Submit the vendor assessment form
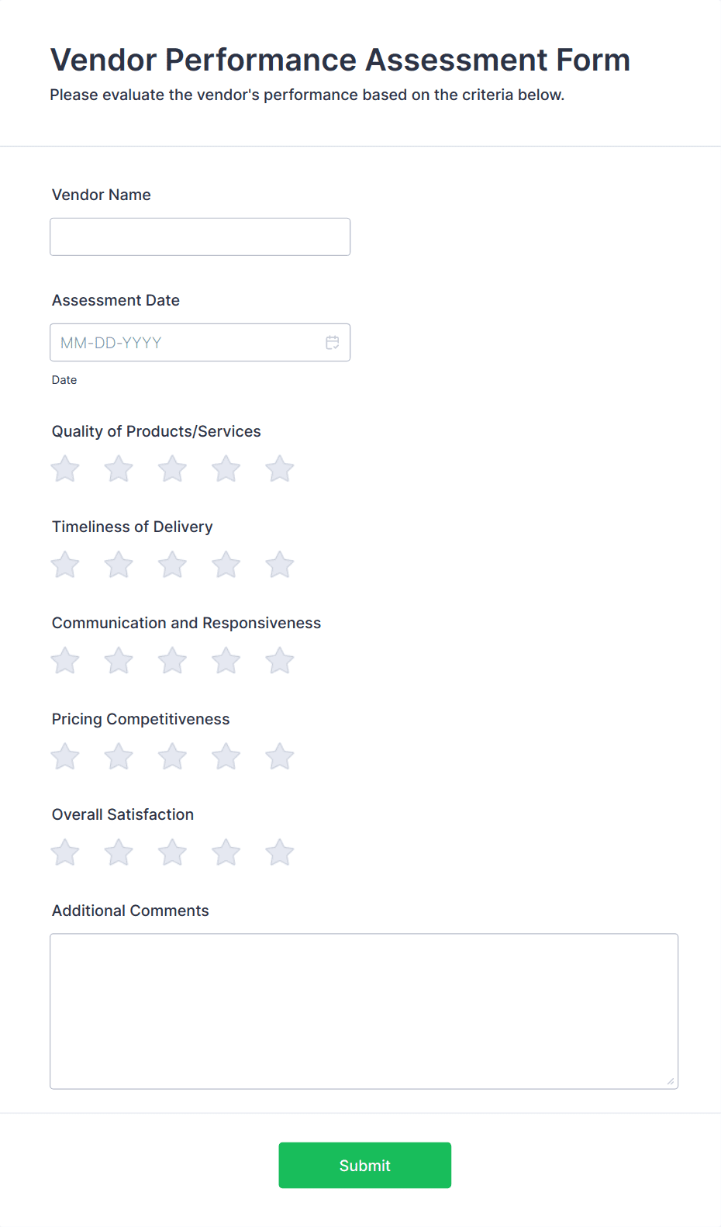This screenshot has width=721, height=1227. tap(364, 1165)
